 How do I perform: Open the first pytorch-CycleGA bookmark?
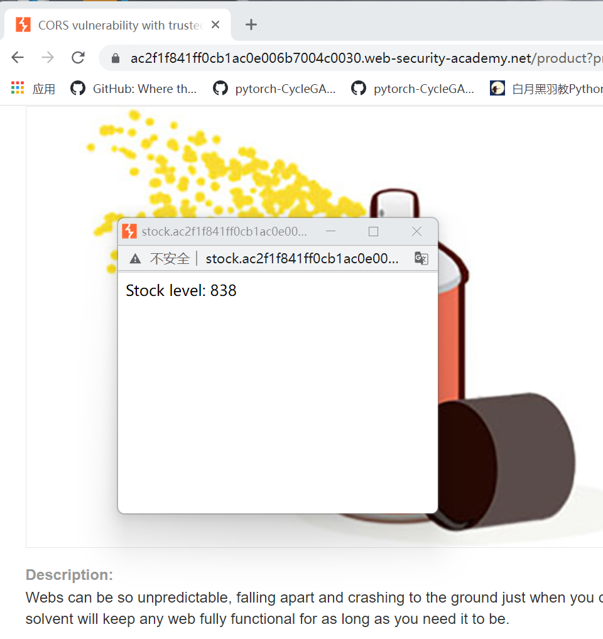(274, 89)
